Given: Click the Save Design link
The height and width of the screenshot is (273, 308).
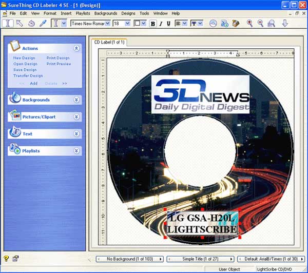Looking at the screenshot, I should [x=25, y=70].
